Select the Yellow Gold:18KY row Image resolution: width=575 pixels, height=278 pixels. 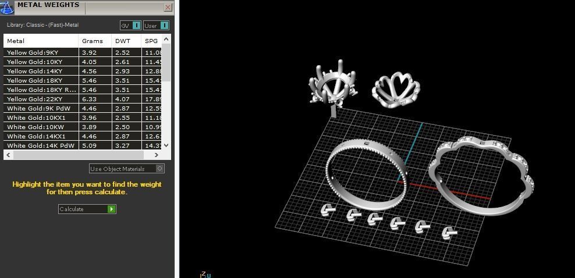pos(83,80)
